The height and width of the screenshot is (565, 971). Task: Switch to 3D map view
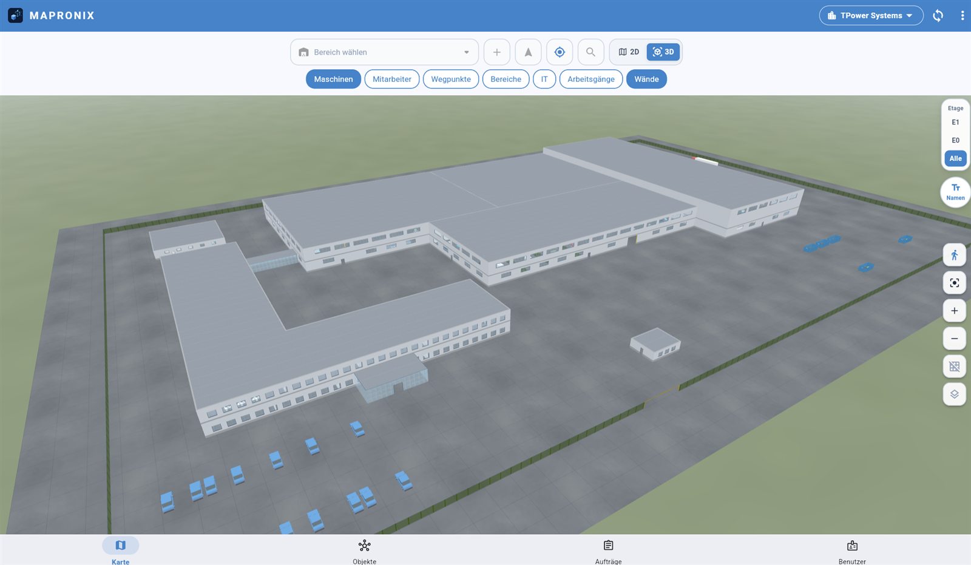point(663,52)
